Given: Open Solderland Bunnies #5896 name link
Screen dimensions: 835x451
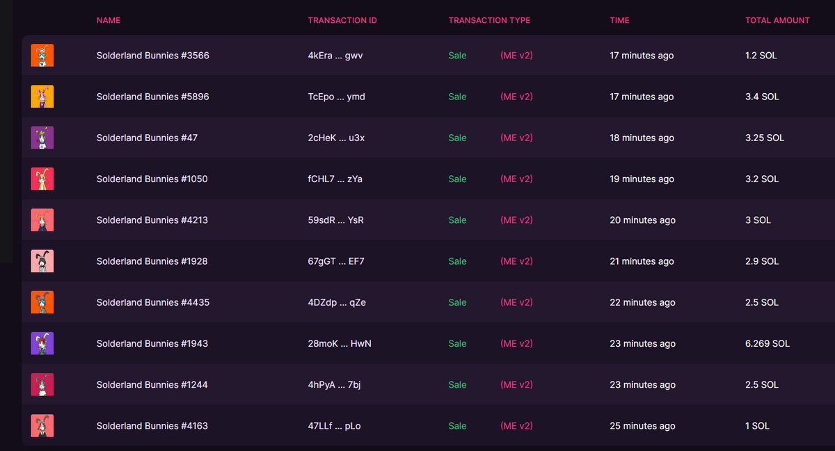Looking at the screenshot, I should pos(152,97).
